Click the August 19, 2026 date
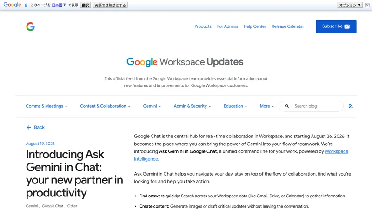Screen dimensions: 372x209 pyautogui.click(x=40, y=144)
